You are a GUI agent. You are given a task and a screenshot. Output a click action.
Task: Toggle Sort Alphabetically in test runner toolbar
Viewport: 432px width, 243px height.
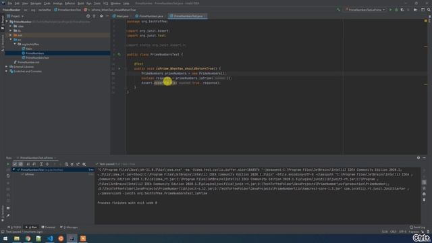coord(28,164)
